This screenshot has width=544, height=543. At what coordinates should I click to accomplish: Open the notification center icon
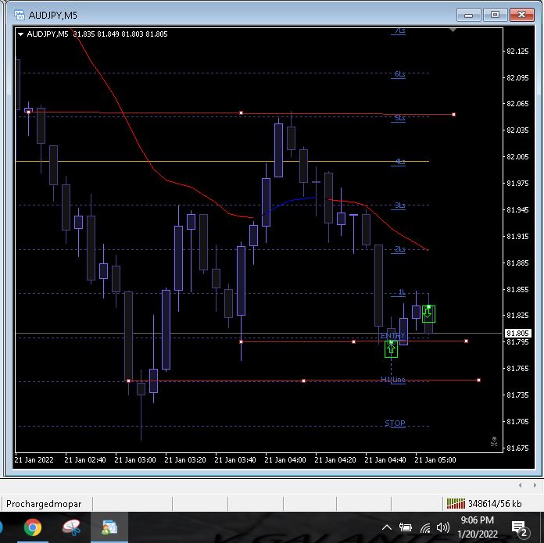tap(520, 528)
